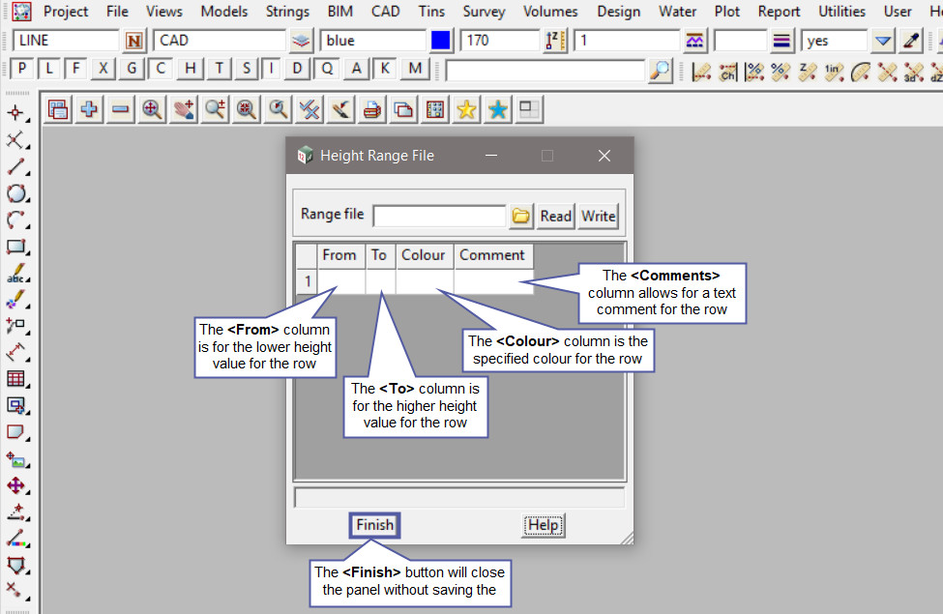This screenshot has height=614, width=943.
Task: Click the magnifier search icon in toolbar
Action: pos(660,71)
